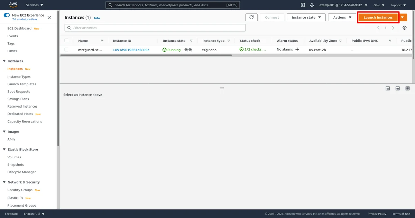
Task: Select the wireguard instance row checkbox
Action: coord(66,50)
